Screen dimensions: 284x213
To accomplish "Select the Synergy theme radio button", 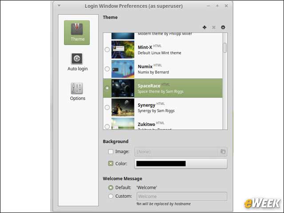I will [x=107, y=107].
